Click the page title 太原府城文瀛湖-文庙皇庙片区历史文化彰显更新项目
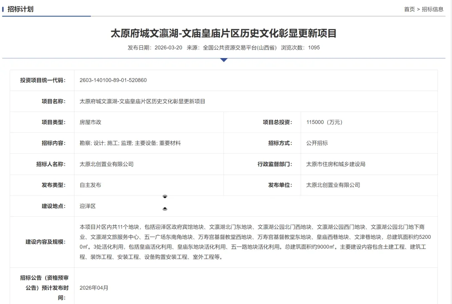452x304 pixels. [223, 33]
